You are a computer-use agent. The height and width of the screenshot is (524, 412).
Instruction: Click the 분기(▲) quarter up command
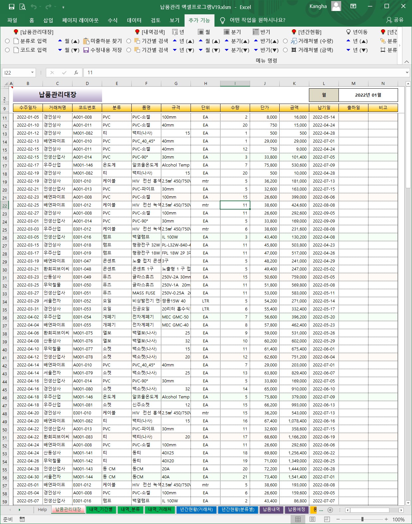coord(237,41)
